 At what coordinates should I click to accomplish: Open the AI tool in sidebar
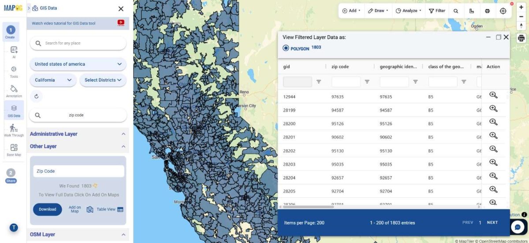(x=14, y=52)
